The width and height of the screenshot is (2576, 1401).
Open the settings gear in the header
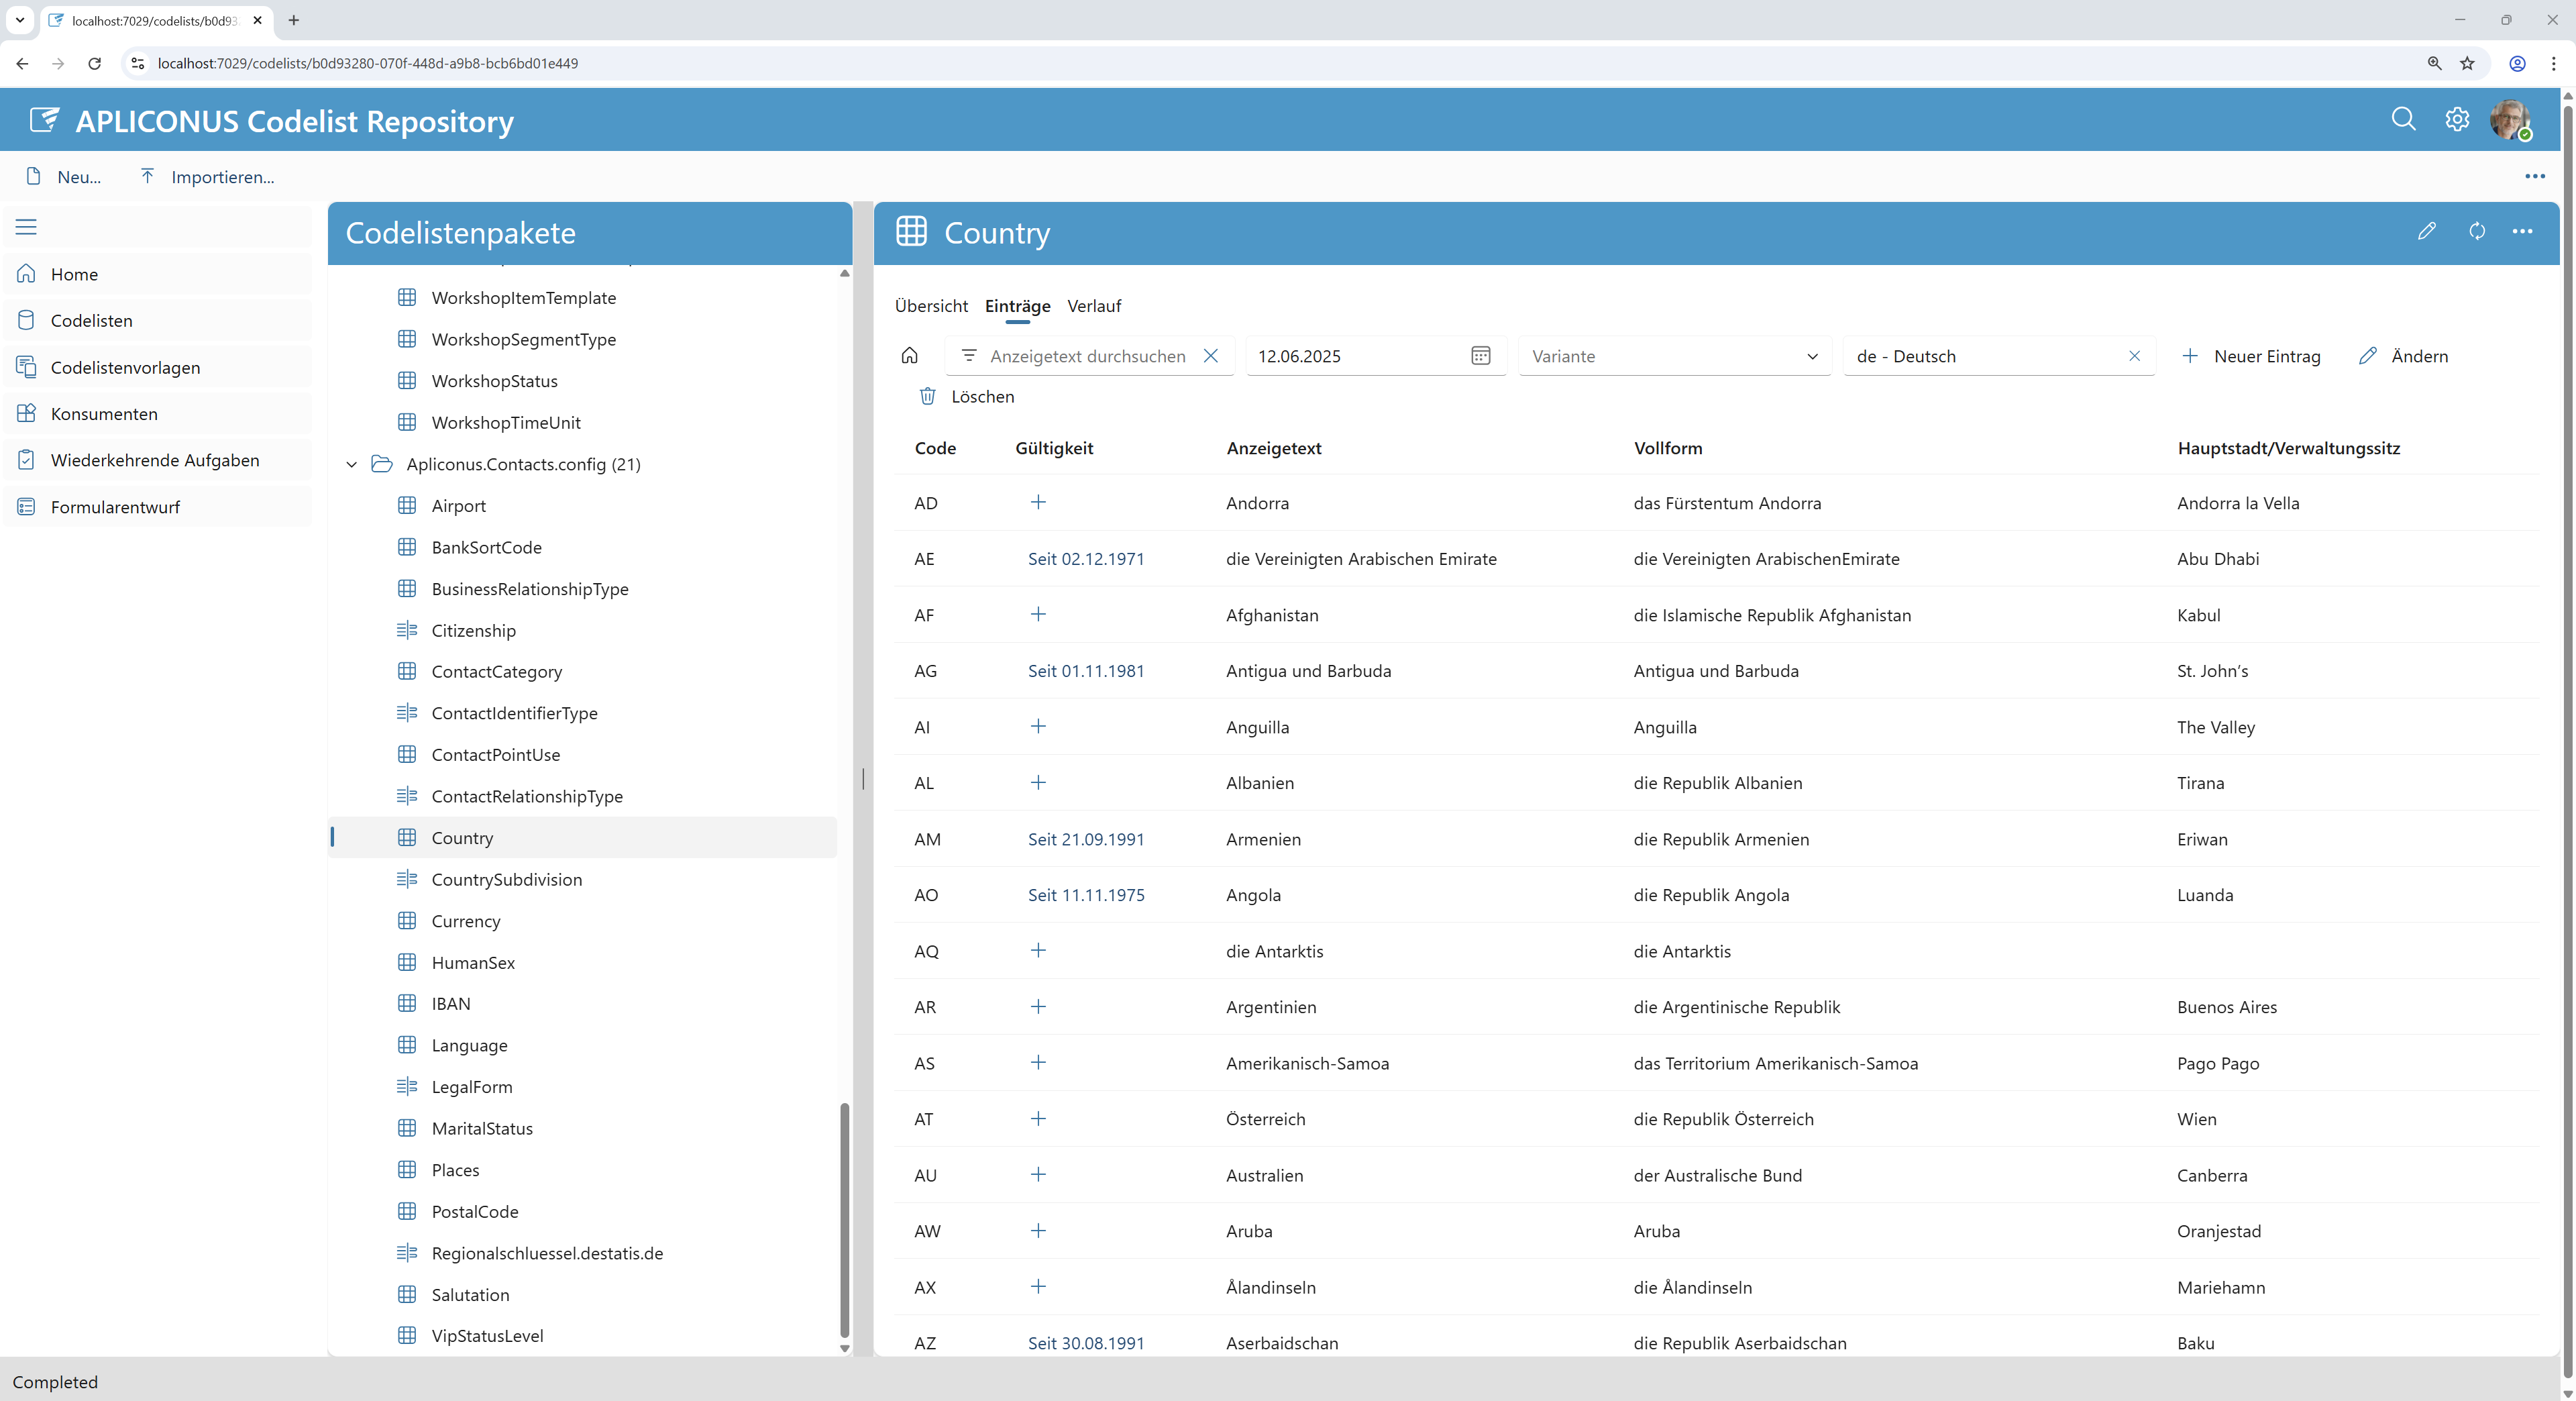2457,120
